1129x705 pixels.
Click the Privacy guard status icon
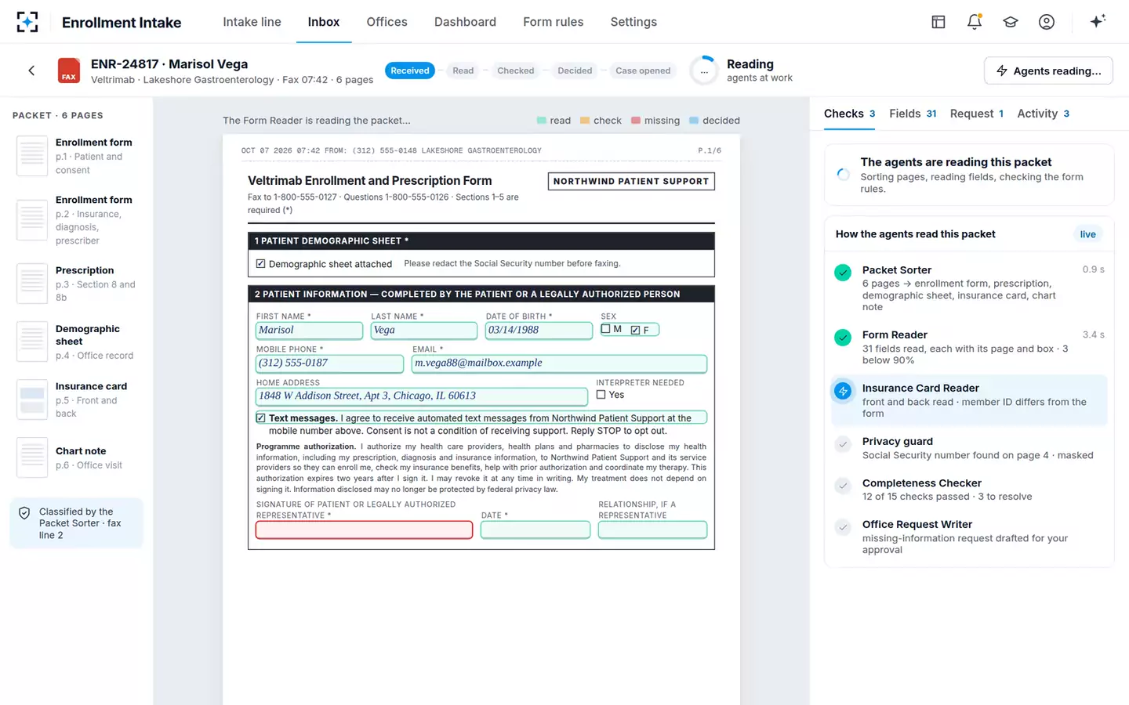point(843,444)
